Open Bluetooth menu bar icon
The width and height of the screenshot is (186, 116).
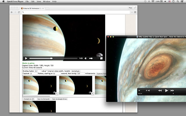149,1
